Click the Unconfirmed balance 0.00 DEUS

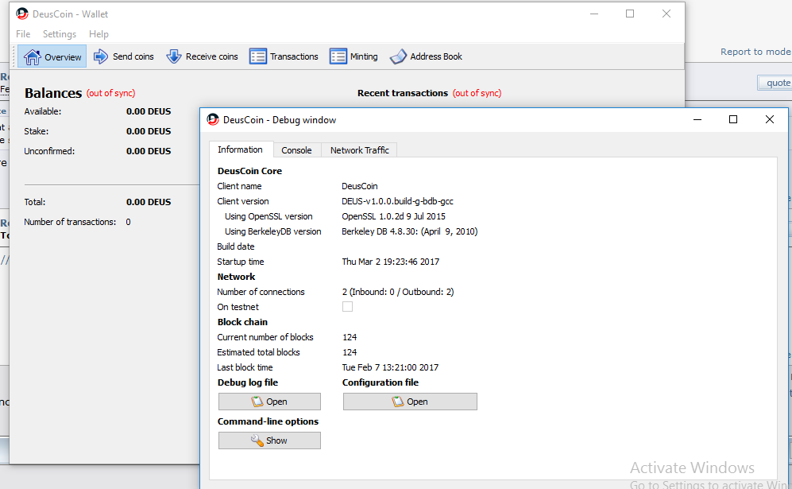pos(149,151)
